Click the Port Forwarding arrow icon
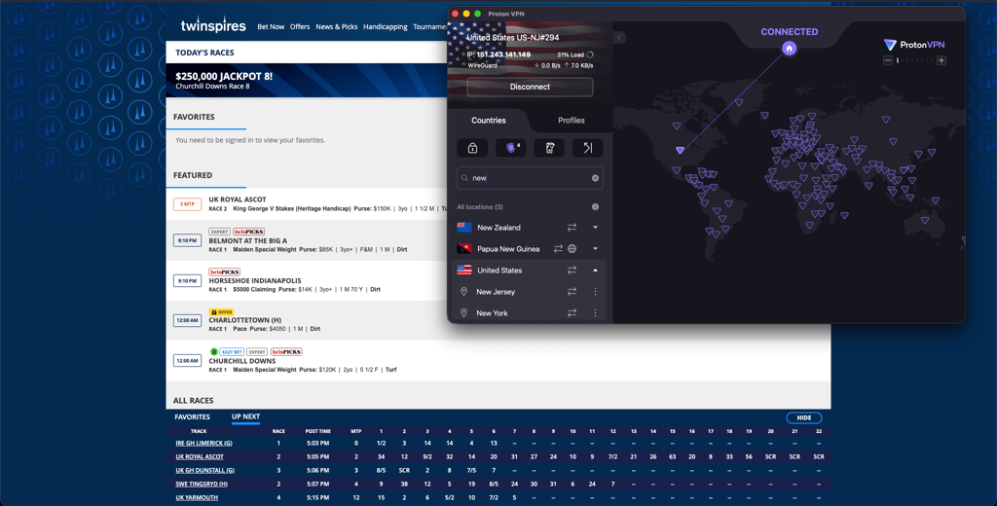997x506 pixels. (587, 148)
